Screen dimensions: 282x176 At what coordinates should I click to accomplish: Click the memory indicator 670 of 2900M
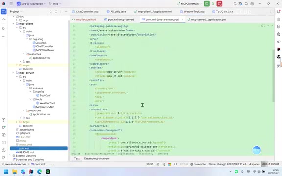(x=270, y=164)
